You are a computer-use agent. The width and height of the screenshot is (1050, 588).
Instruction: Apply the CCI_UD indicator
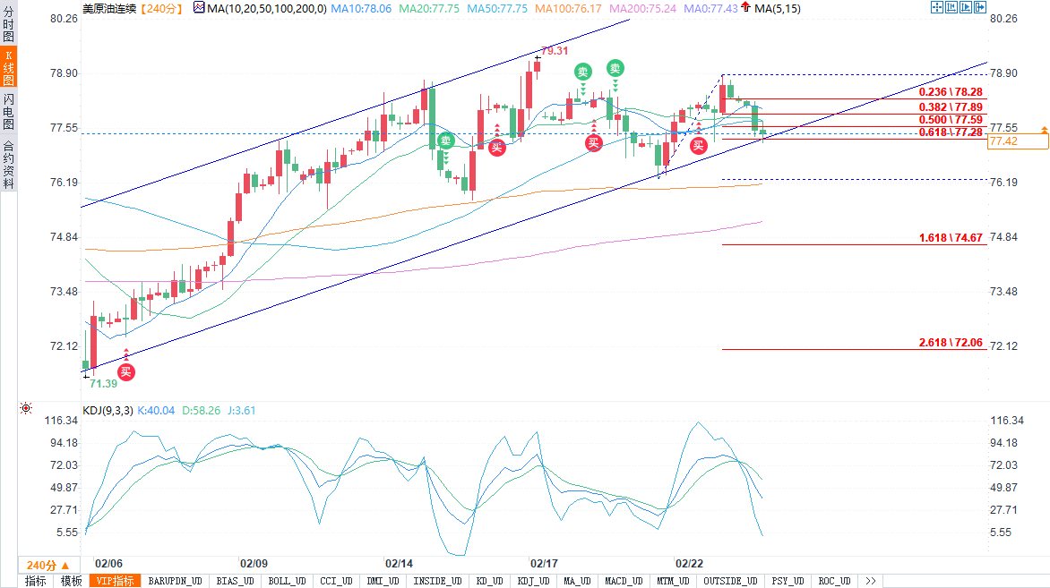(x=336, y=581)
